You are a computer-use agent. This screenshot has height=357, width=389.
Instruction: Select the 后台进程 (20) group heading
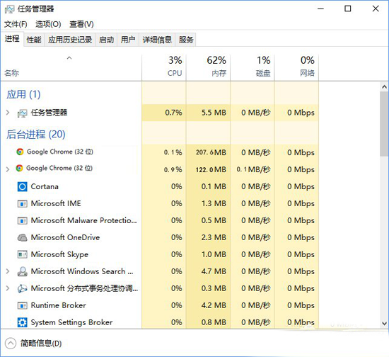click(x=36, y=135)
